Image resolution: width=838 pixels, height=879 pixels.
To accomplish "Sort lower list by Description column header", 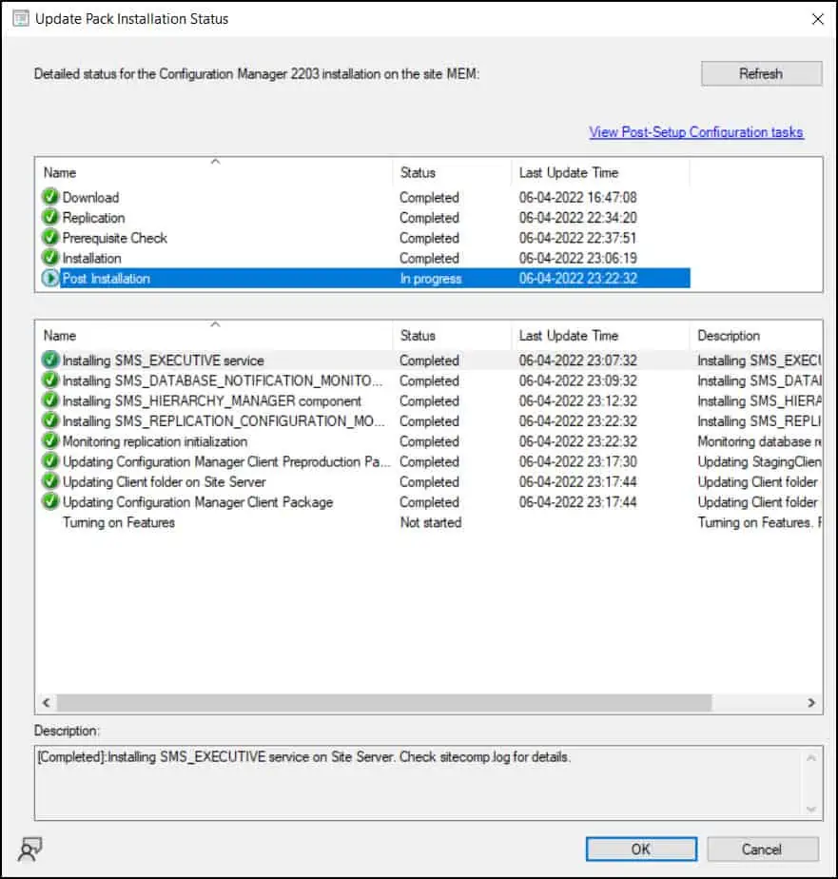I will coord(755,335).
